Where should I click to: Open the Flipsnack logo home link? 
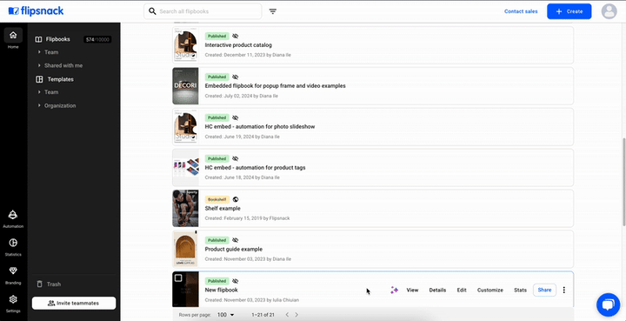pos(36,11)
